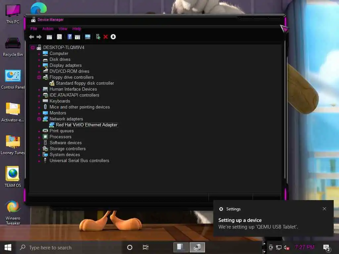
Task: Click the first taskbar app button
Action: click(x=181, y=247)
